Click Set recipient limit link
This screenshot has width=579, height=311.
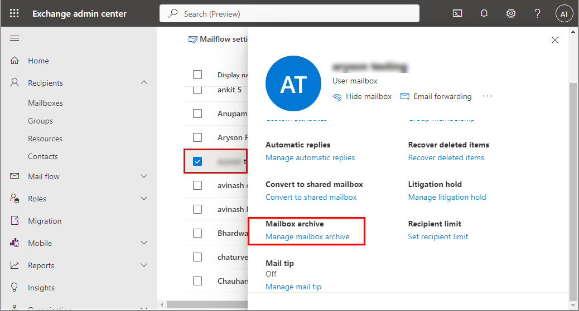click(438, 236)
